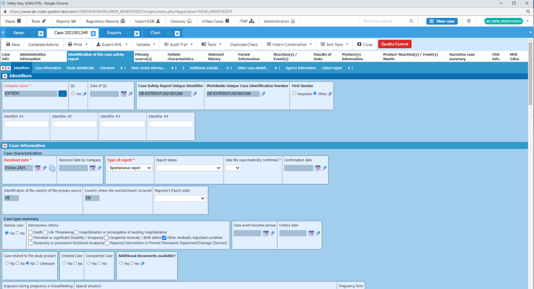Select Yes for QC
Screen dimensions: 534x289
pyautogui.click(x=73, y=94)
